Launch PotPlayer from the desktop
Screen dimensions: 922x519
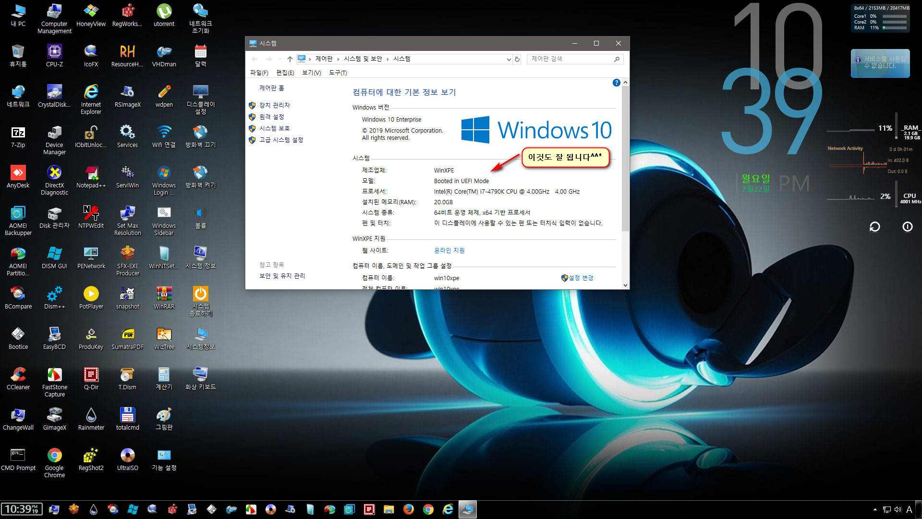coord(91,297)
